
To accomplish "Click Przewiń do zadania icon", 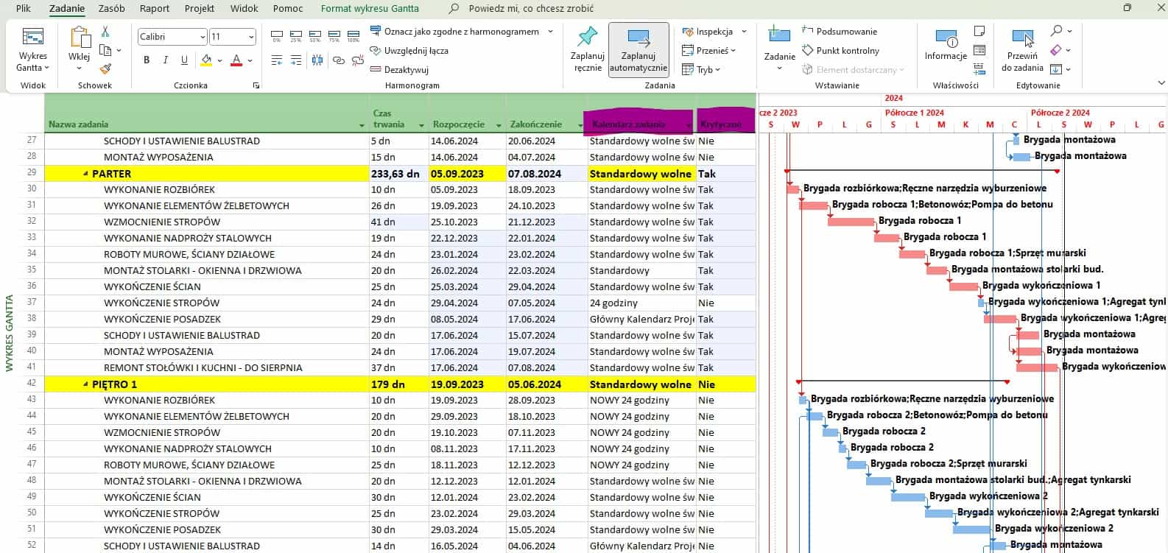I will point(1022,38).
